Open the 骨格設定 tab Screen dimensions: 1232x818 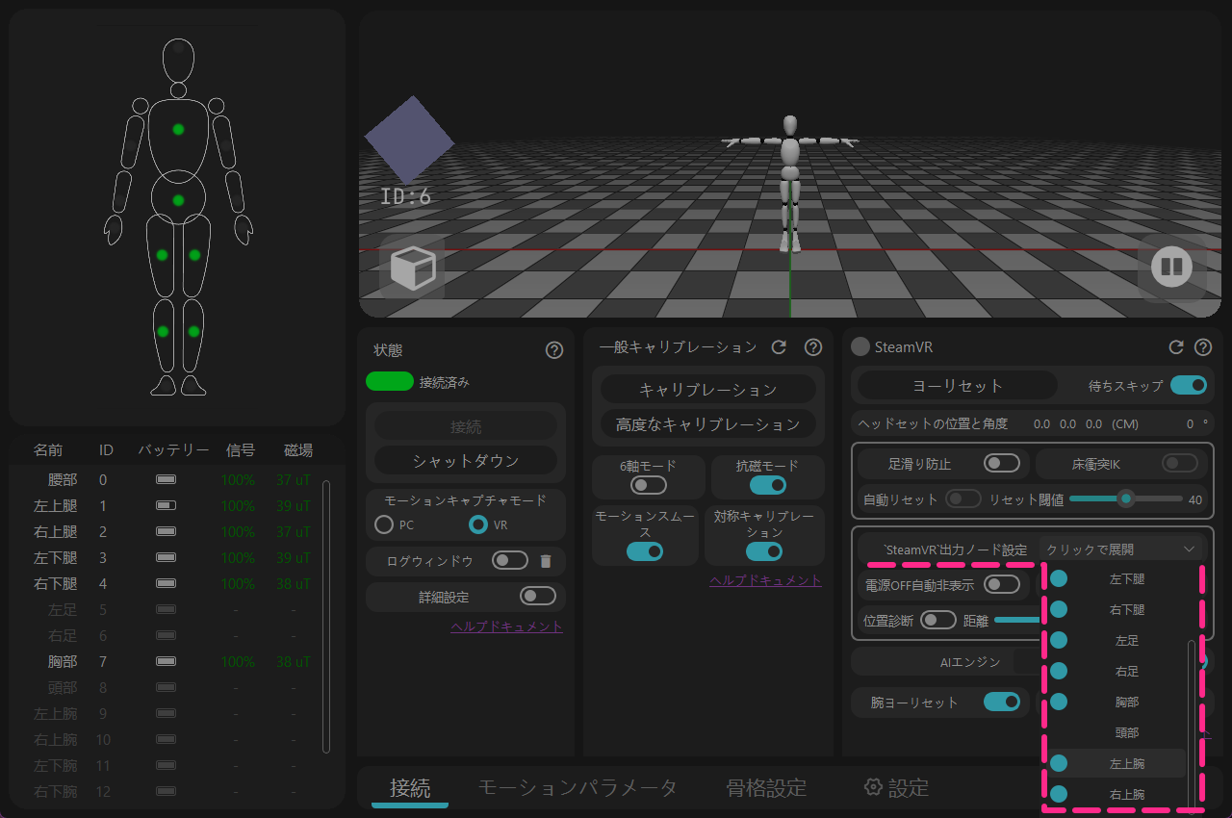point(766,787)
